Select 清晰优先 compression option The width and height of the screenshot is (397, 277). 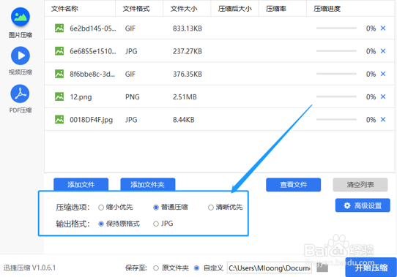point(211,208)
